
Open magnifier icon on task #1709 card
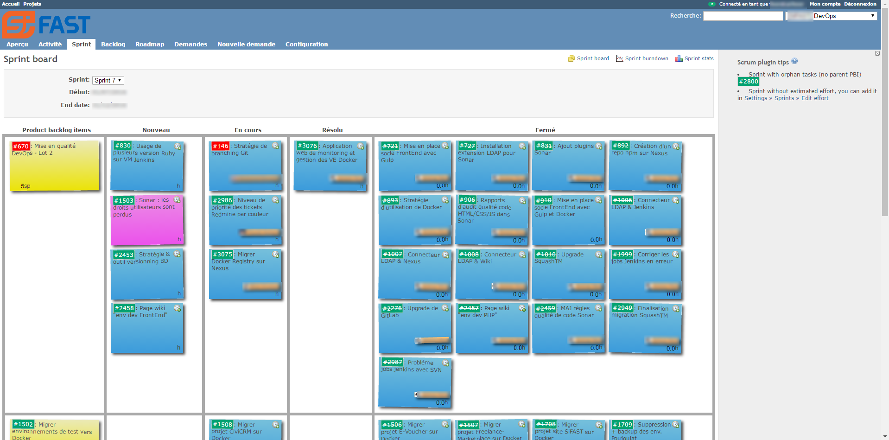click(676, 424)
